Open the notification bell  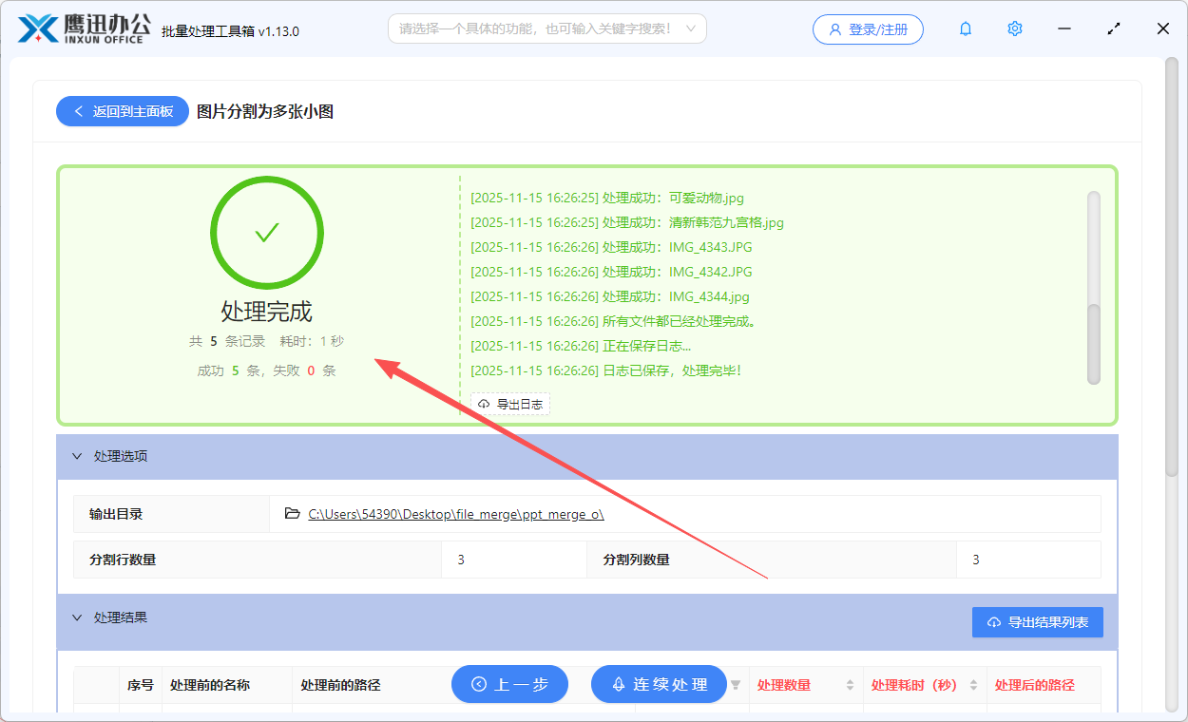click(965, 28)
